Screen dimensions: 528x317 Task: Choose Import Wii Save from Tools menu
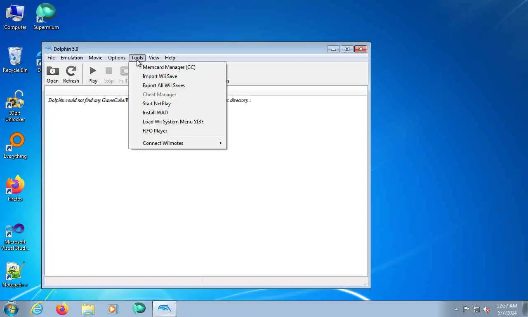(177, 76)
